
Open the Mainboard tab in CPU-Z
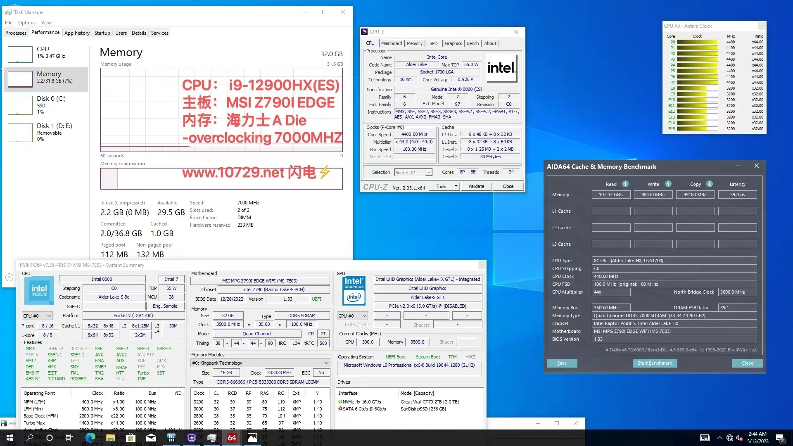[392, 43]
